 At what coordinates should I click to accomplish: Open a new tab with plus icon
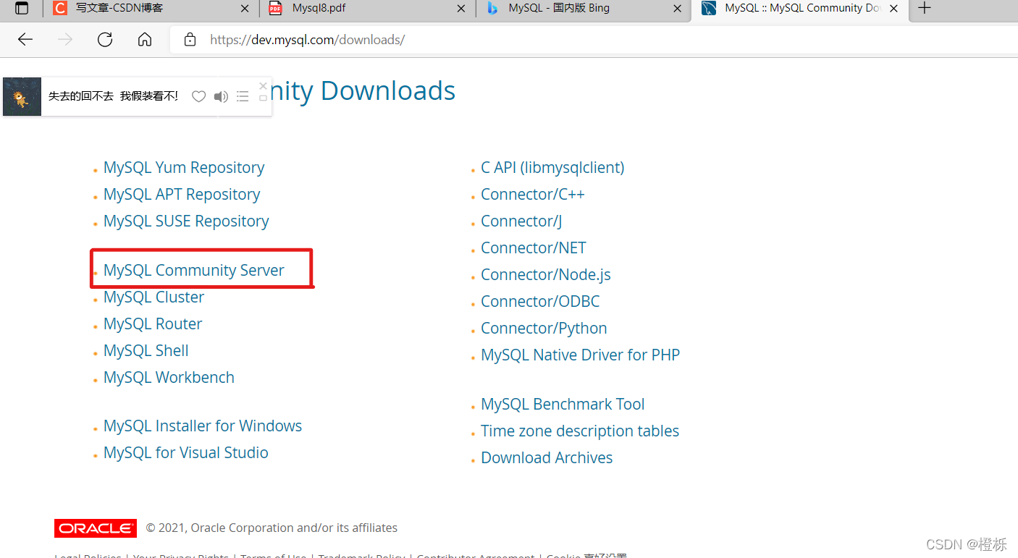tap(924, 9)
